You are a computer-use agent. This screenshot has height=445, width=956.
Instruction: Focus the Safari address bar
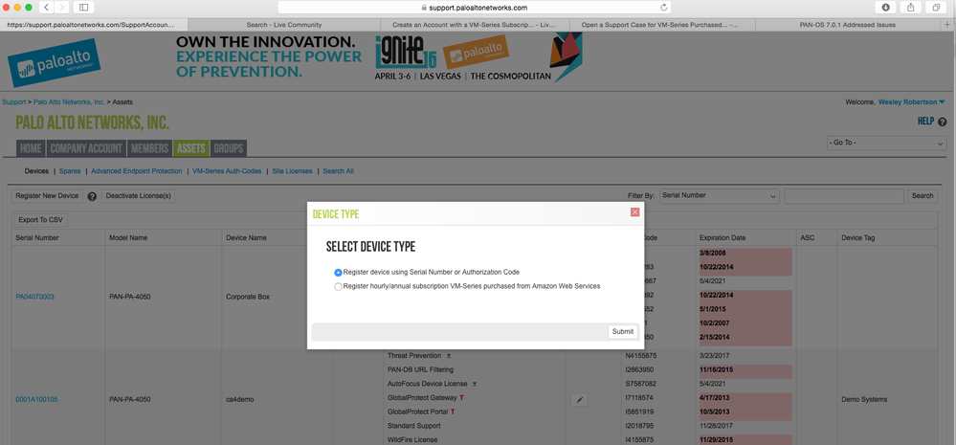click(x=475, y=8)
